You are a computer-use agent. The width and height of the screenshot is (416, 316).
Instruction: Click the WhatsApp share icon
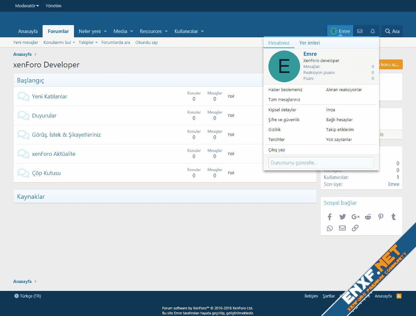(329, 228)
